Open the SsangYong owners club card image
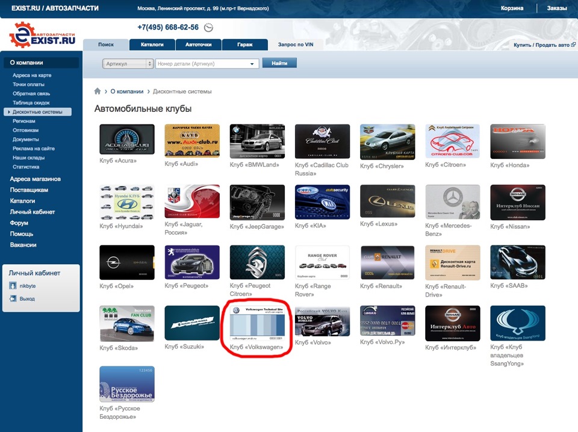Viewport: 578px width, 432px height. (518, 323)
